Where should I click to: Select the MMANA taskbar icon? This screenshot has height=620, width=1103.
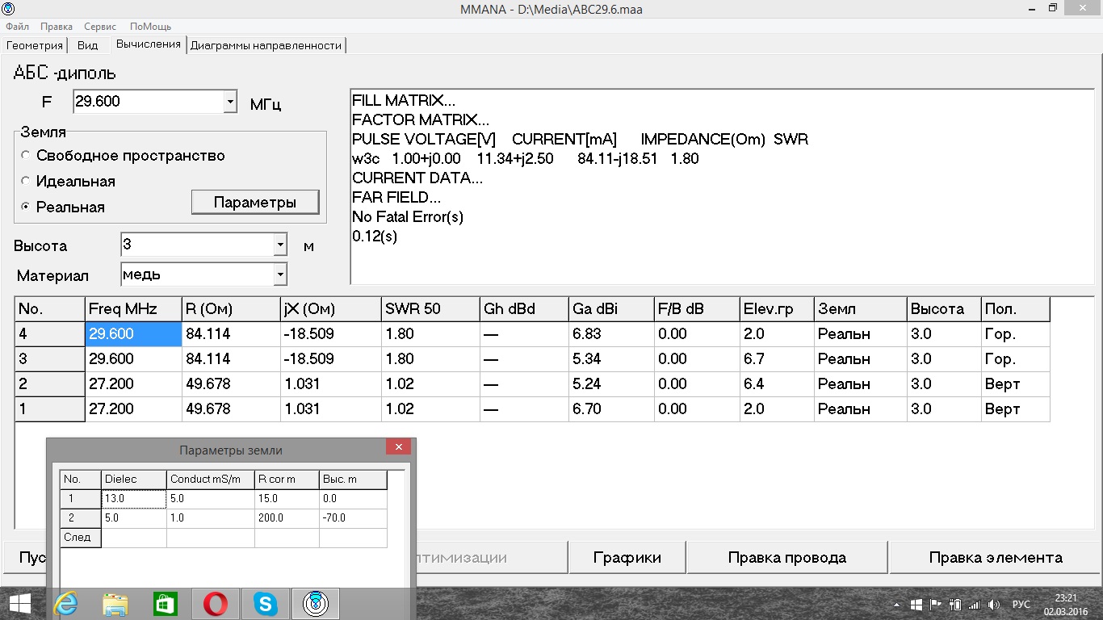[x=315, y=604]
